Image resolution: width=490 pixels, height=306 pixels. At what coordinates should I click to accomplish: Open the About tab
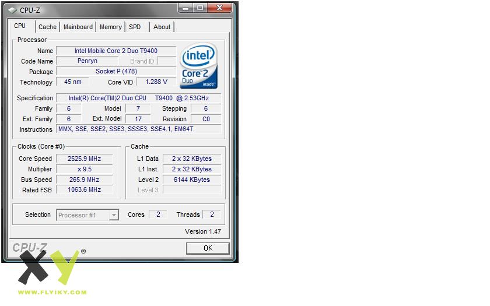tap(162, 27)
